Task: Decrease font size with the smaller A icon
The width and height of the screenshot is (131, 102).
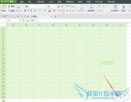Action: click(62, 7)
